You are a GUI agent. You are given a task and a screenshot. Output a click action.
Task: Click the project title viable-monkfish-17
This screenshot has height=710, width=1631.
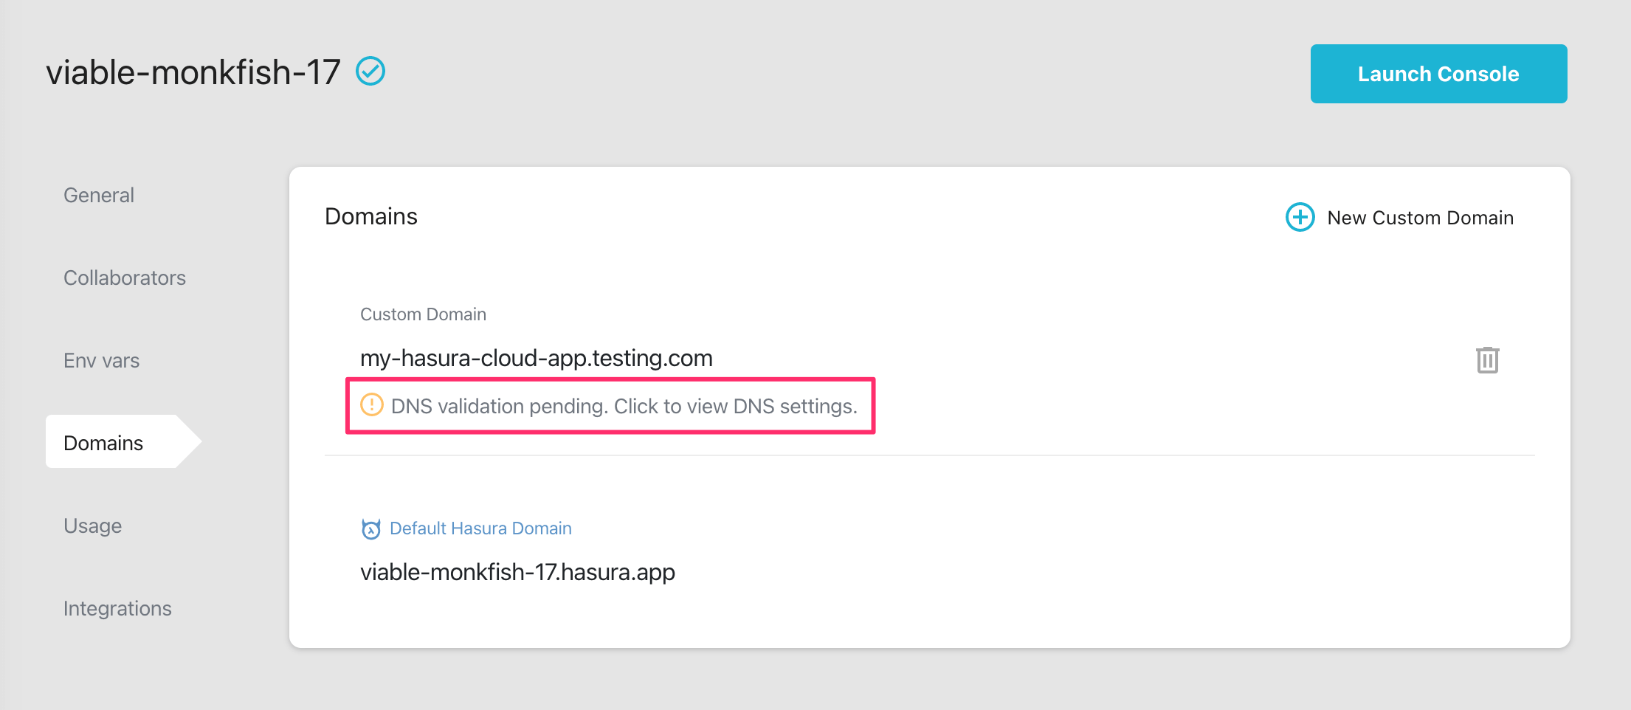point(193,71)
